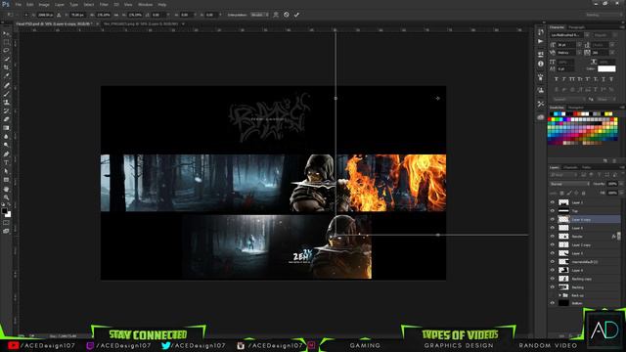
Task: Select the Eyedropper tool
Action: (6, 76)
